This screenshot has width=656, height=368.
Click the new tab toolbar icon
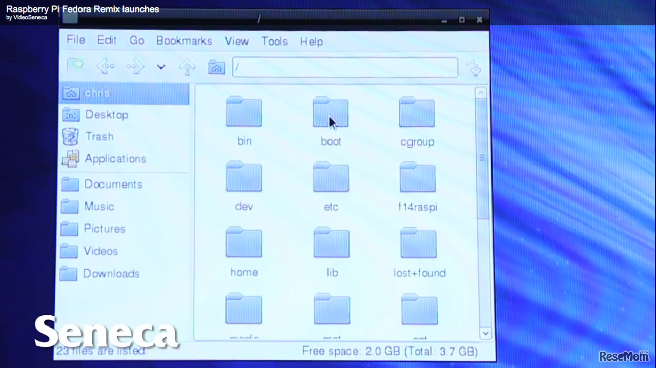click(75, 66)
